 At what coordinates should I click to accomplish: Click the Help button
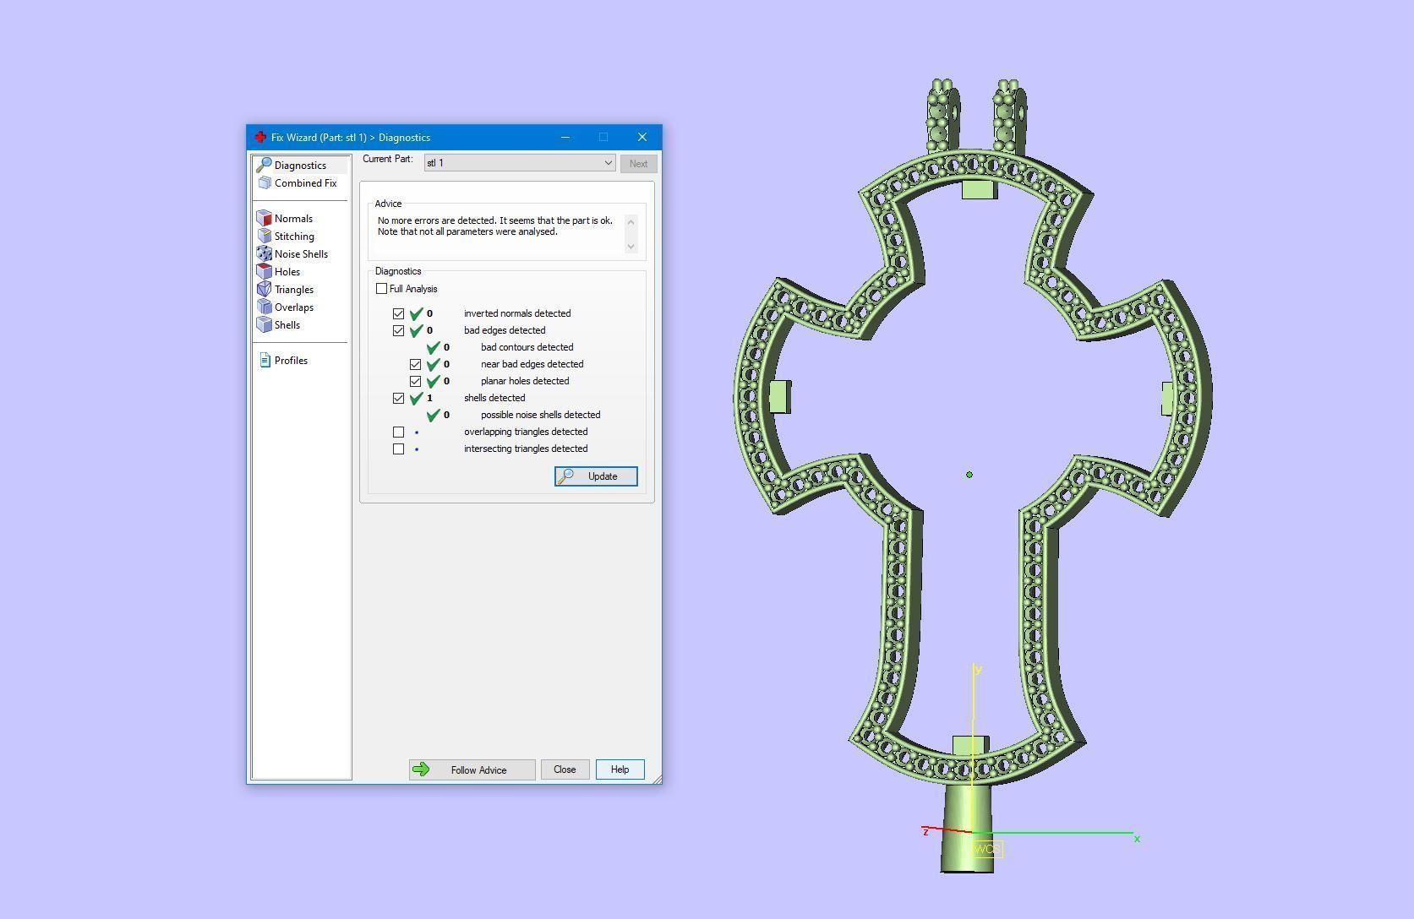coord(620,769)
